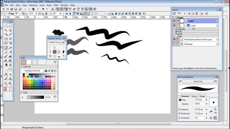Image resolution: width=230 pixels, height=129 pixels.
Task: Select the Pencil tool
Action: point(6,52)
